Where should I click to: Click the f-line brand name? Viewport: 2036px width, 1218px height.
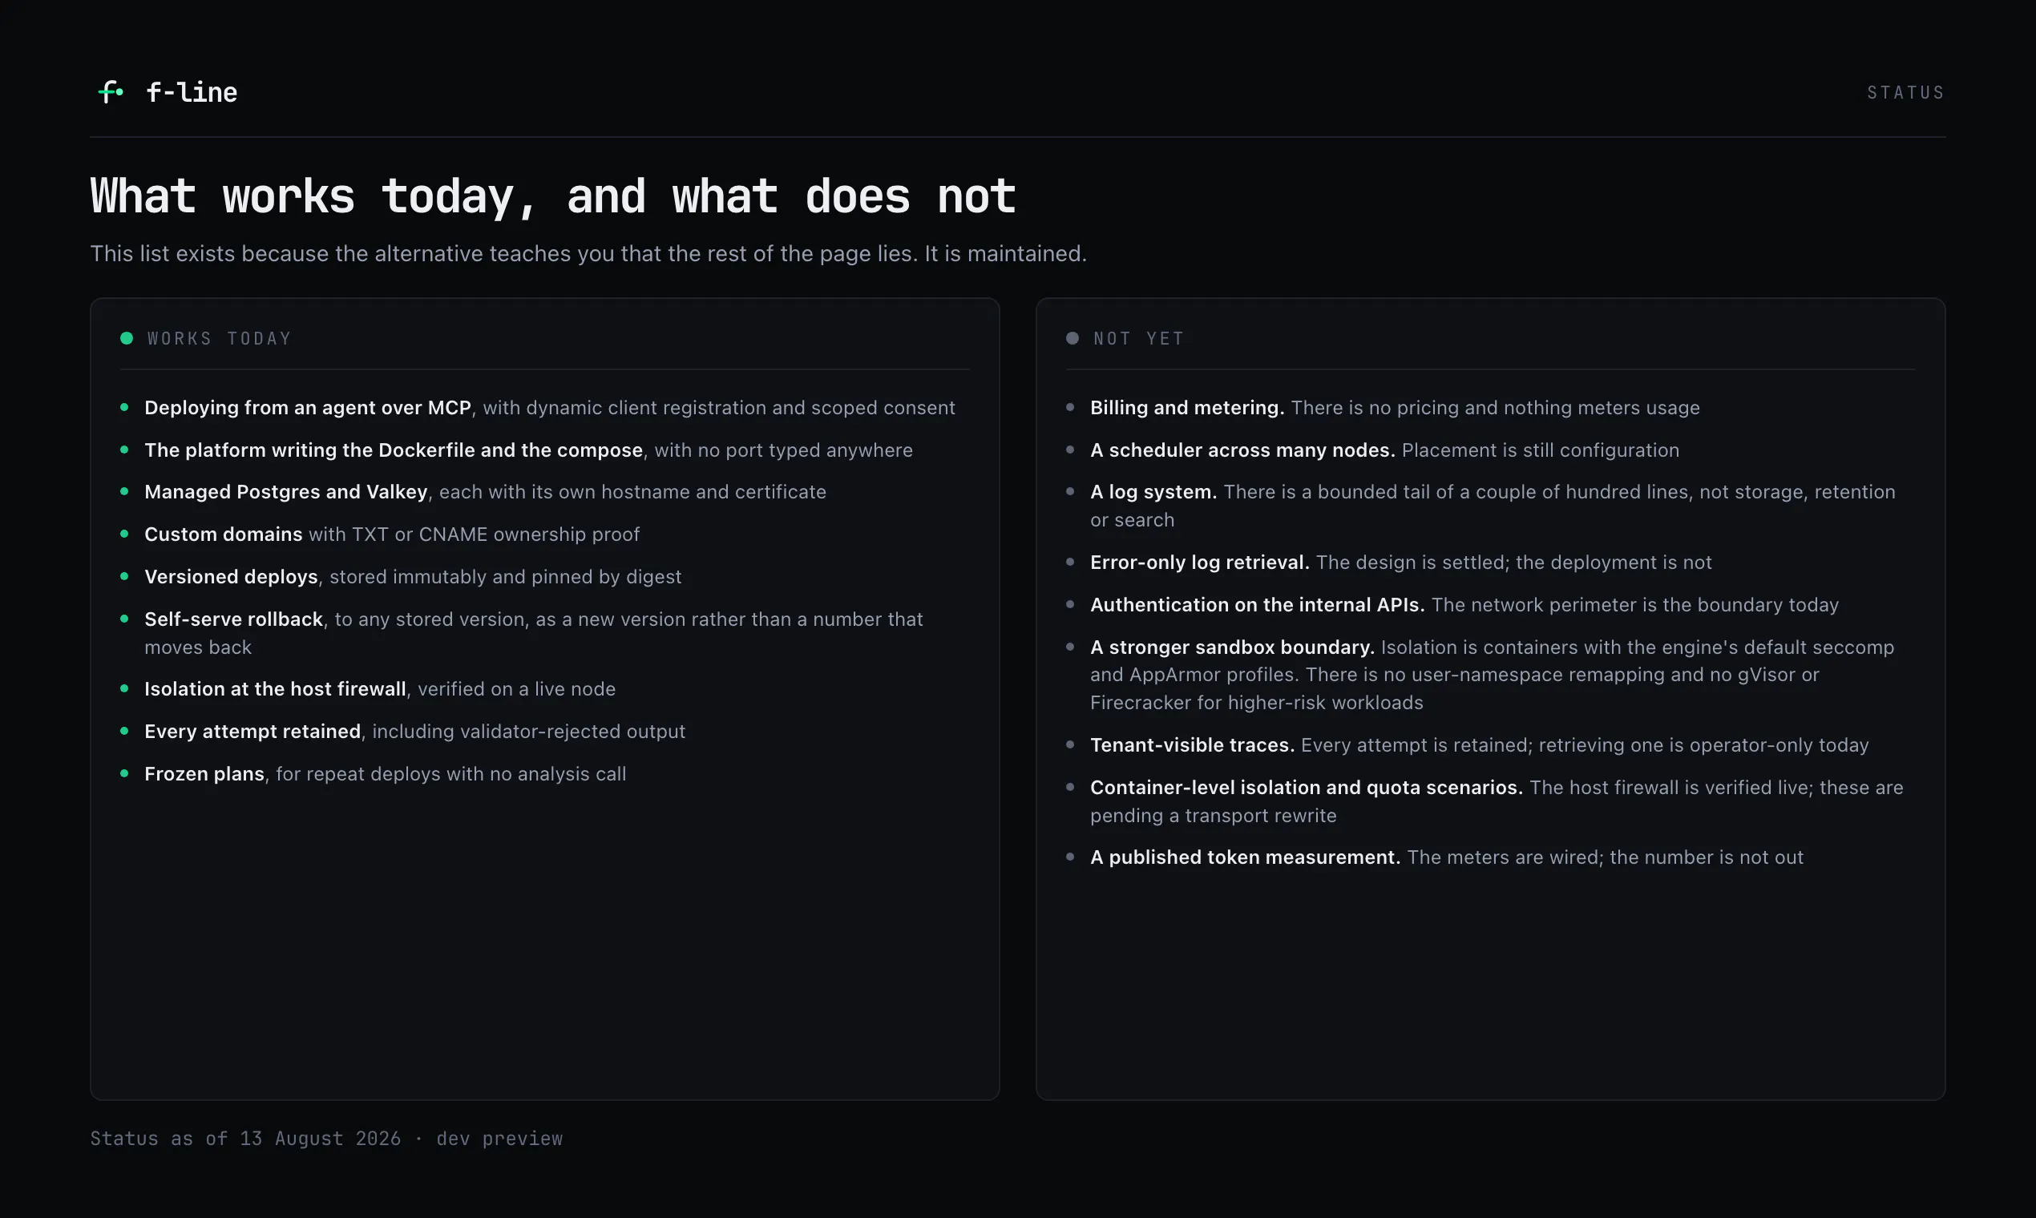(x=192, y=92)
